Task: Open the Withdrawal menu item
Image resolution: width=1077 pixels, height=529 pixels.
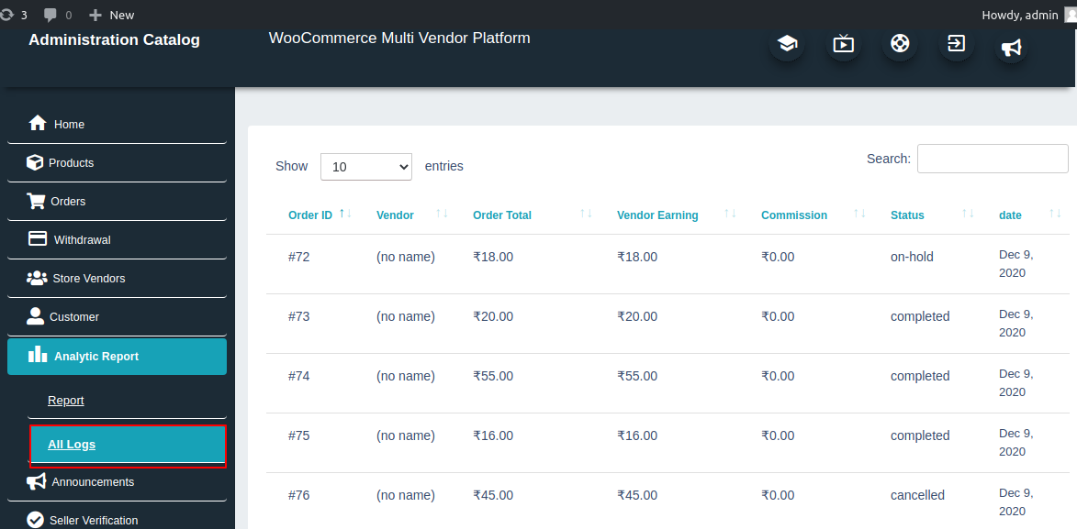Action: (117, 240)
